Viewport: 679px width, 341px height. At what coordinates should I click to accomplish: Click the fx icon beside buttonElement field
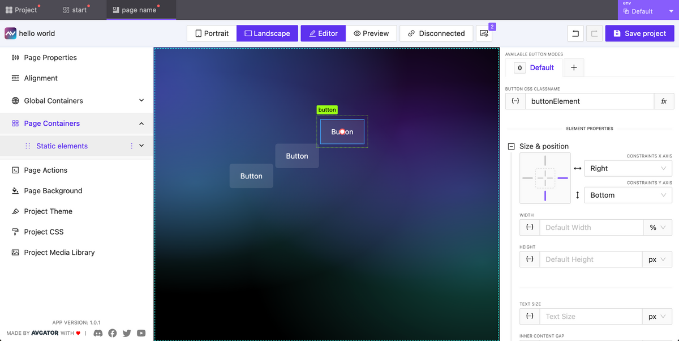tap(664, 101)
